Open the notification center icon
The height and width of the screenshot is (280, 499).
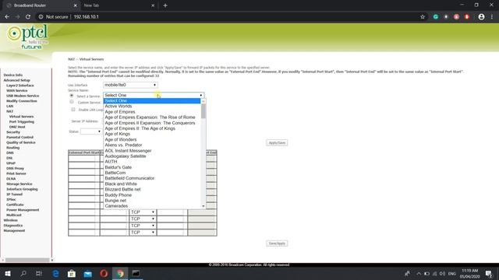point(489,273)
